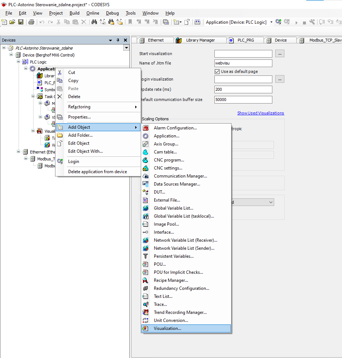Click the Cut scissors toolbar icon
The image size is (342, 358).
tap(58, 22)
